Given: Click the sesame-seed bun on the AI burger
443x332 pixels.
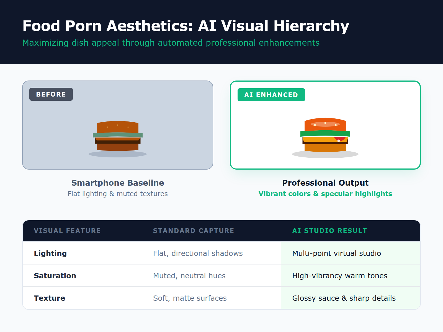Looking at the screenshot, I should pos(325,124).
